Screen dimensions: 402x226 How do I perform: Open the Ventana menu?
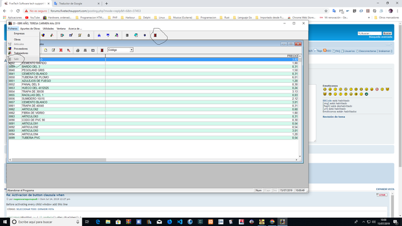coord(61,29)
